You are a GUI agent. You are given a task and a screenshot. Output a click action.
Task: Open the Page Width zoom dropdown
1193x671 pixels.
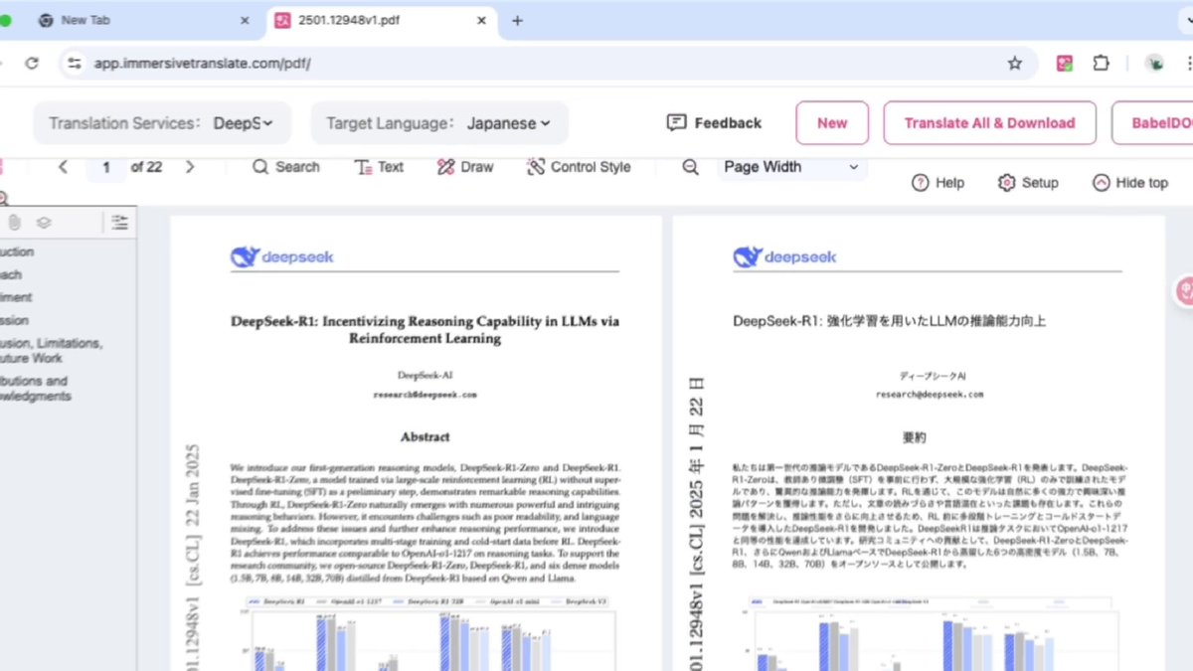click(x=791, y=167)
